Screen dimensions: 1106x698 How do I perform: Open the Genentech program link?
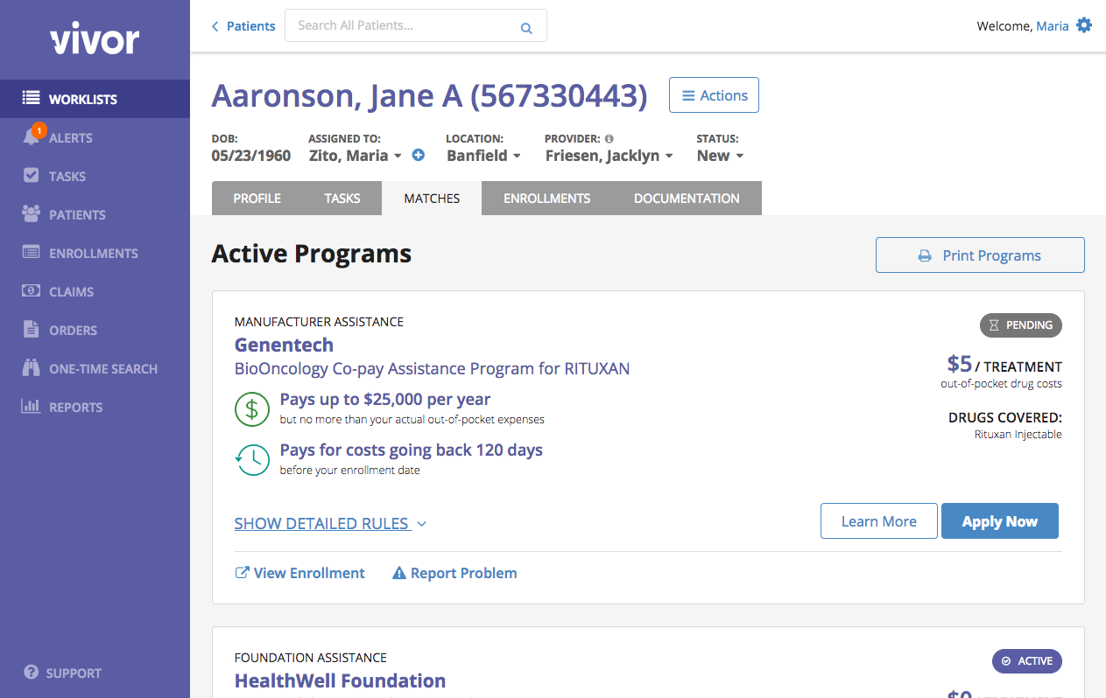(284, 345)
